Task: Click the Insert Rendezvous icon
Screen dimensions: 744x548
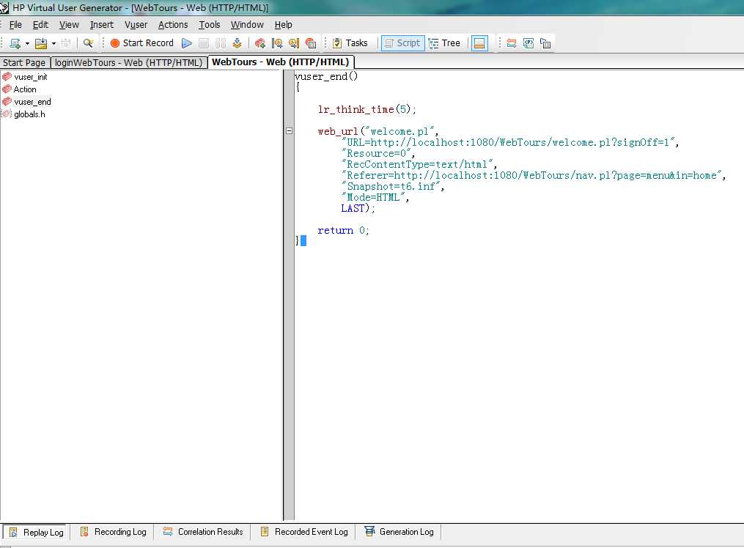Action: point(311,43)
